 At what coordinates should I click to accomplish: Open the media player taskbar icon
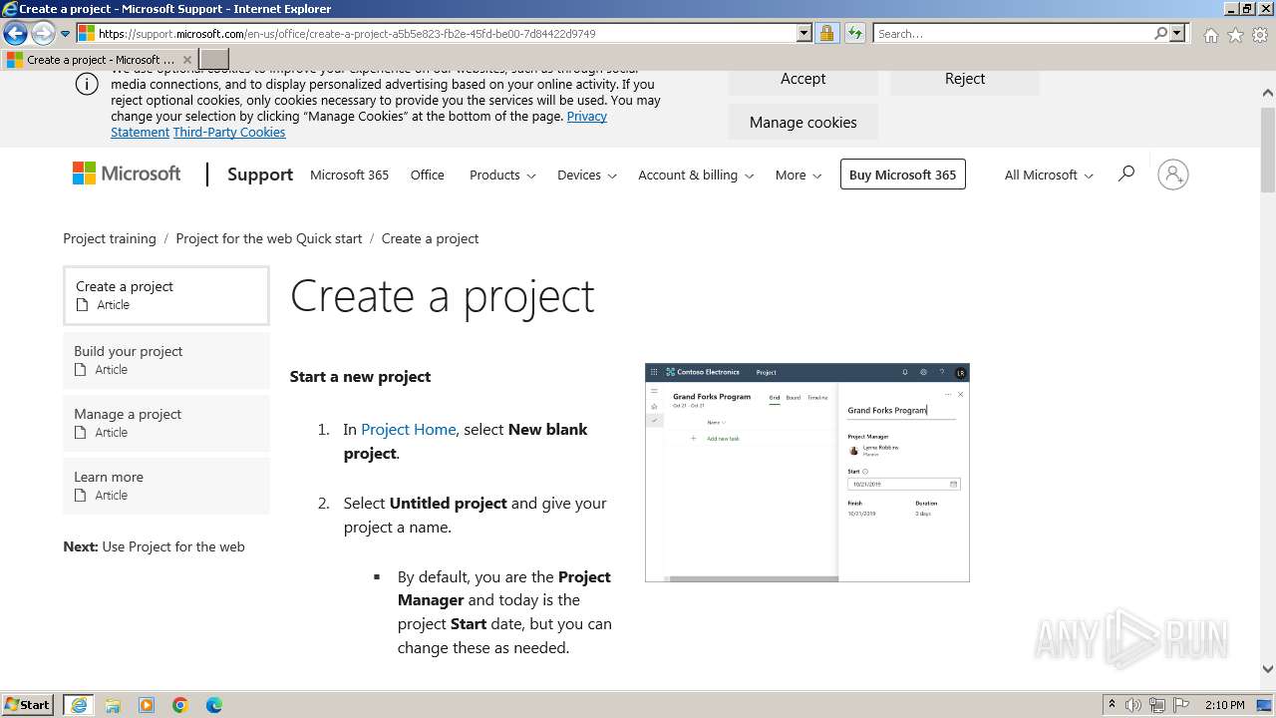coord(147,705)
